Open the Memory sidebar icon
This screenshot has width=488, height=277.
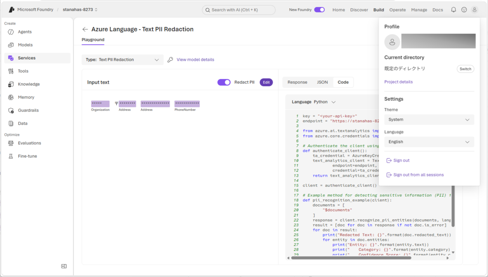point(11,97)
